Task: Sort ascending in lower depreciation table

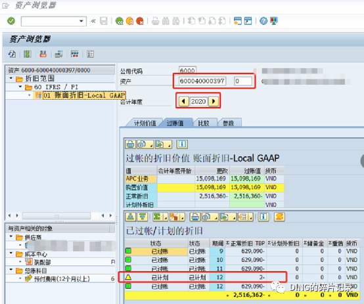Action: (x=131, y=217)
